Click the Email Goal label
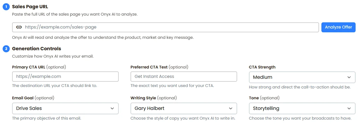This screenshot has width=360, height=124. [x=23, y=98]
